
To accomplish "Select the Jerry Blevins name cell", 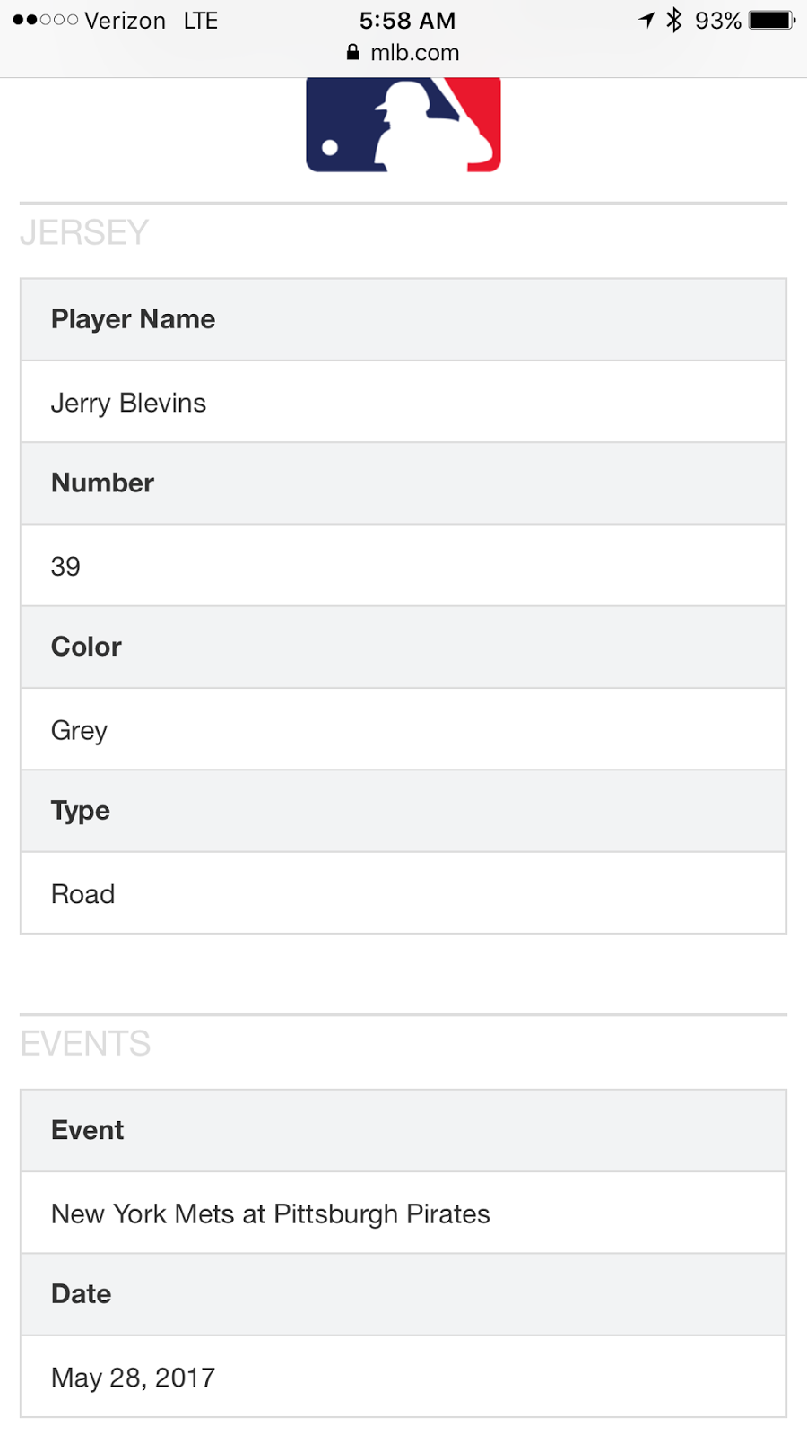I will 403,402.
